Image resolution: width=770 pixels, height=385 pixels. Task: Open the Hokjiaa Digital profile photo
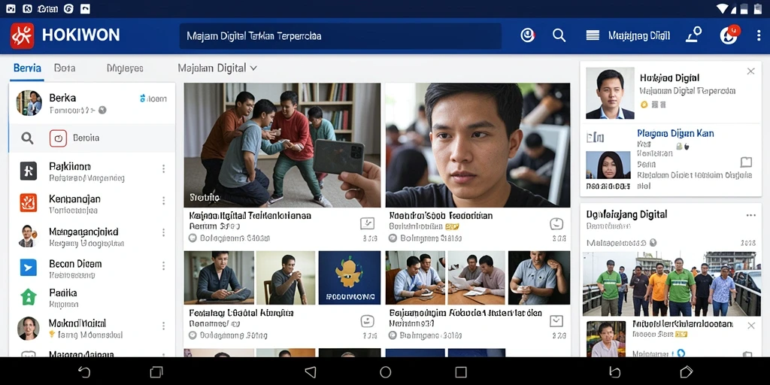click(x=610, y=93)
